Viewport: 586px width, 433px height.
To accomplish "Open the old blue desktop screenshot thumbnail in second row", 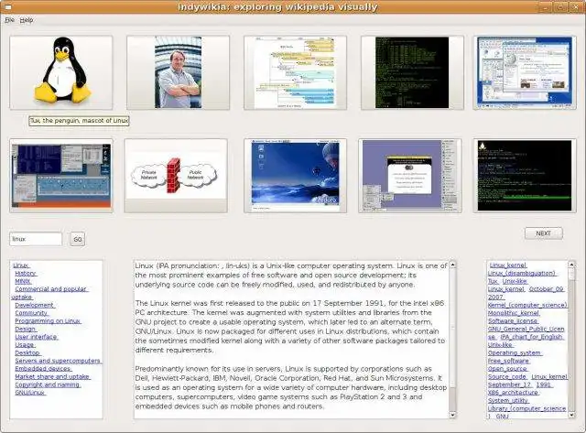I will (61, 176).
